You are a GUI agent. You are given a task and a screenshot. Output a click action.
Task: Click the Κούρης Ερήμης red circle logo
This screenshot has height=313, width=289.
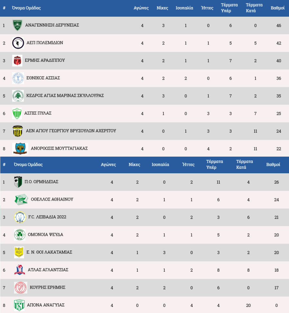coord(21,288)
